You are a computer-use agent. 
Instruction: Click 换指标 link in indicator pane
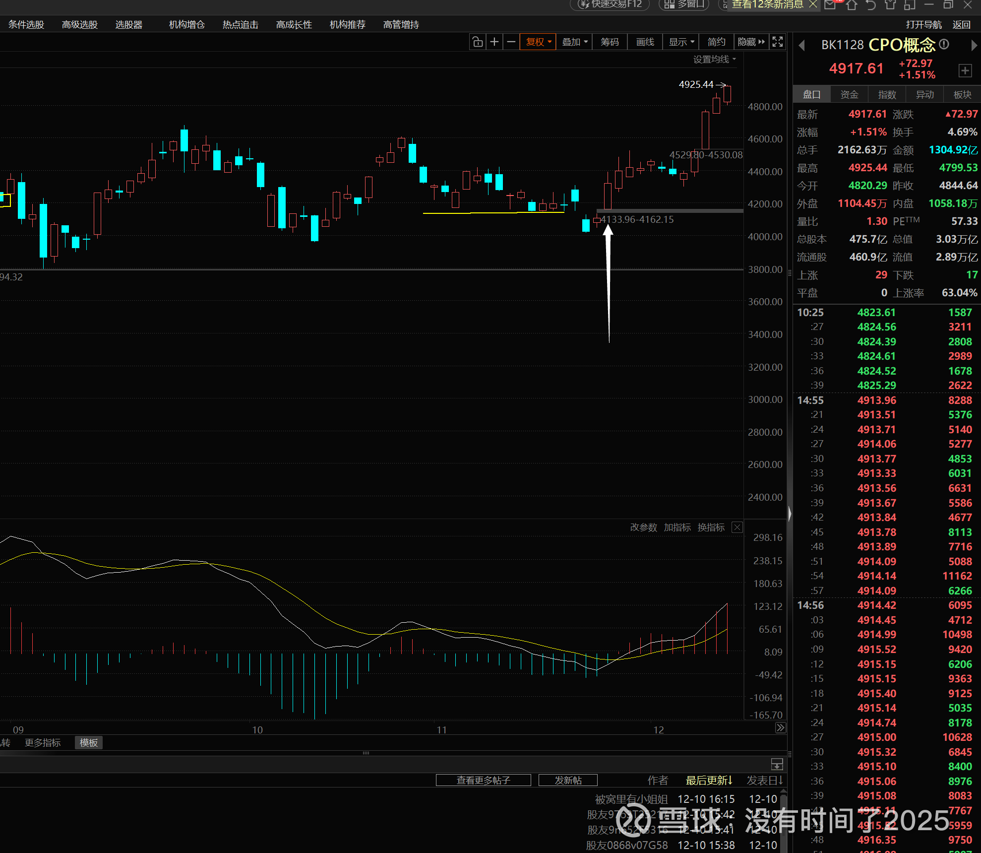click(711, 527)
